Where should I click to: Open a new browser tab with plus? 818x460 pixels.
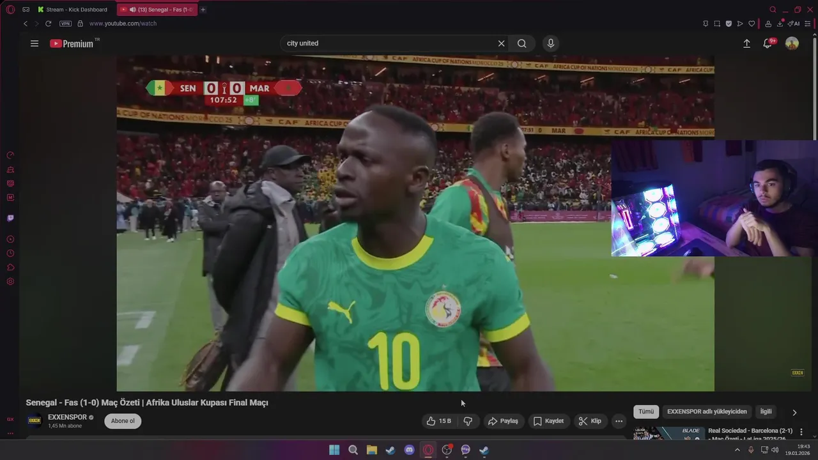pos(203,10)
